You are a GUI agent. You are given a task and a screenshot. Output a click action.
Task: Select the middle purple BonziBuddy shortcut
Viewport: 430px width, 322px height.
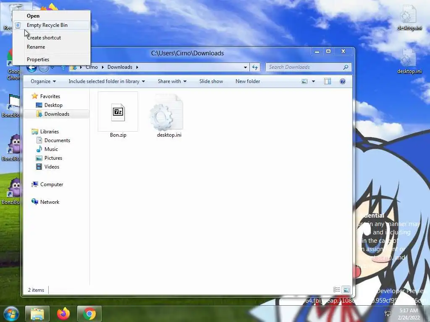[10, 148]
